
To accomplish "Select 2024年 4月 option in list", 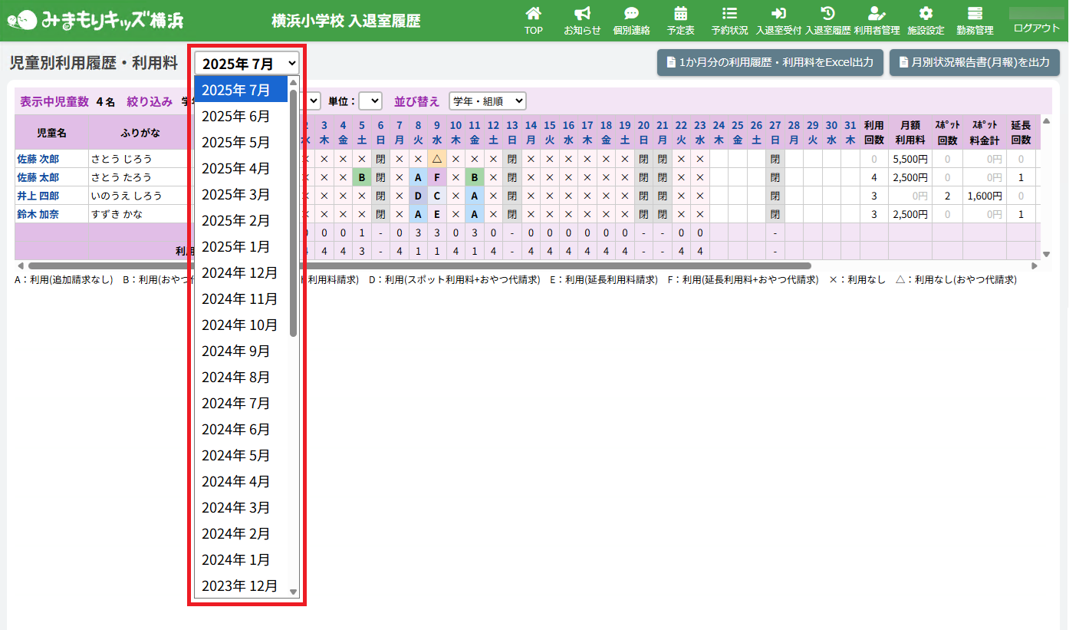I will pyautogui.click(x=236, y=482).
